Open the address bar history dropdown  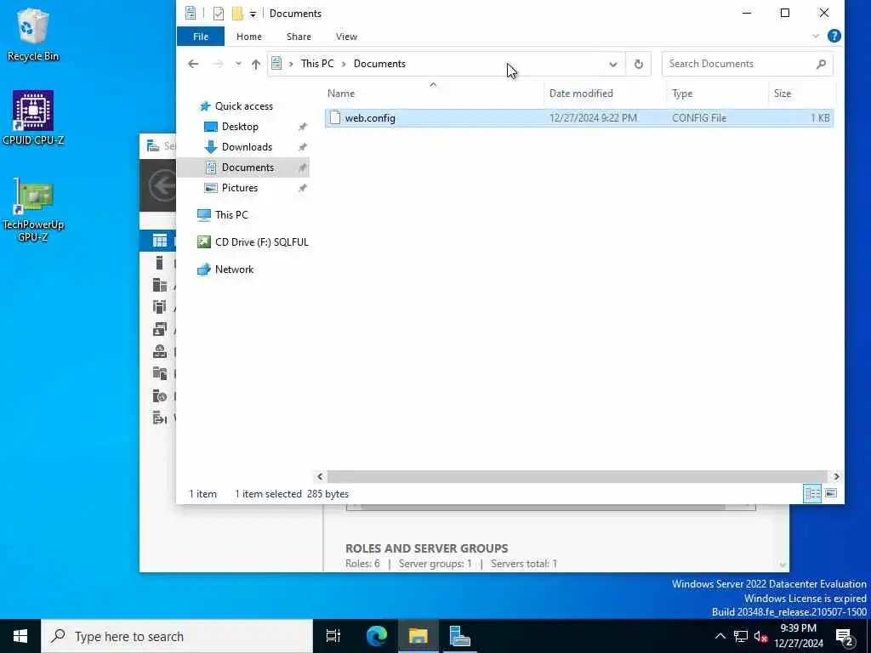point(612,64)
